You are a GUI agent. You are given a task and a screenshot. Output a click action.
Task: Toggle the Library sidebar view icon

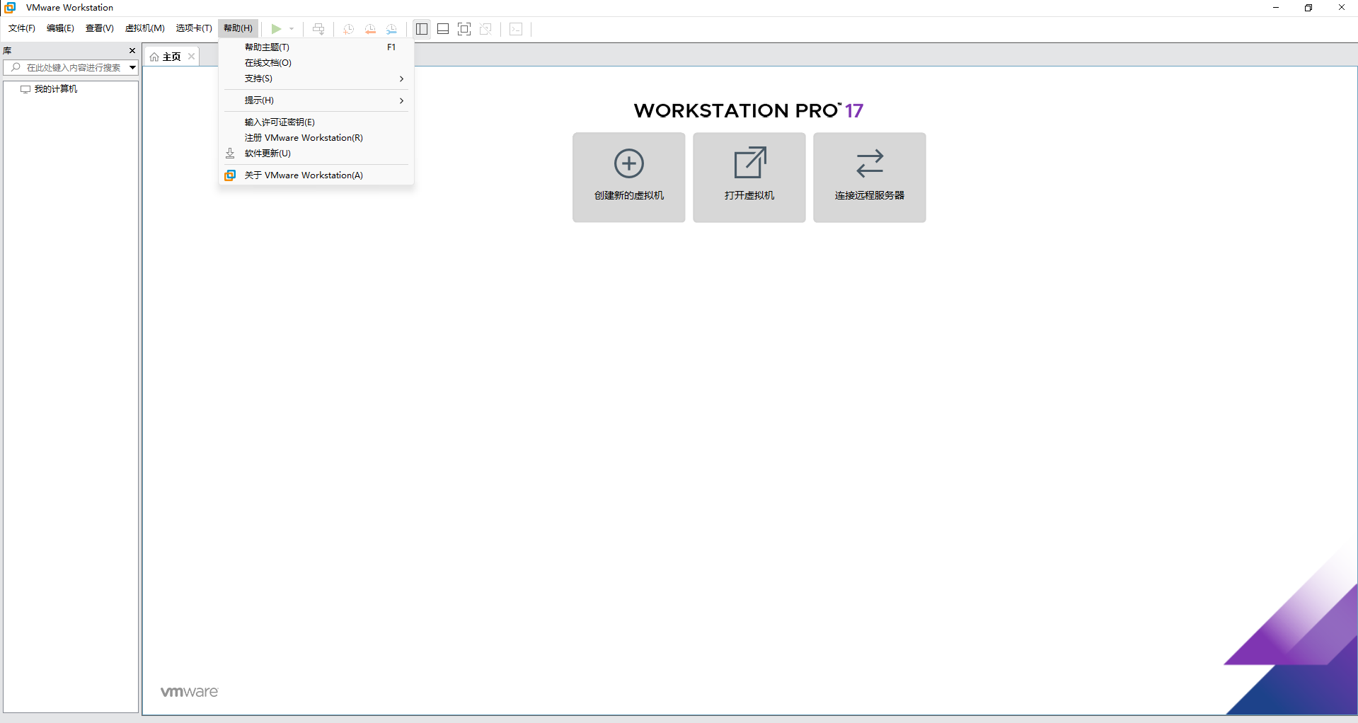[422, 29]
